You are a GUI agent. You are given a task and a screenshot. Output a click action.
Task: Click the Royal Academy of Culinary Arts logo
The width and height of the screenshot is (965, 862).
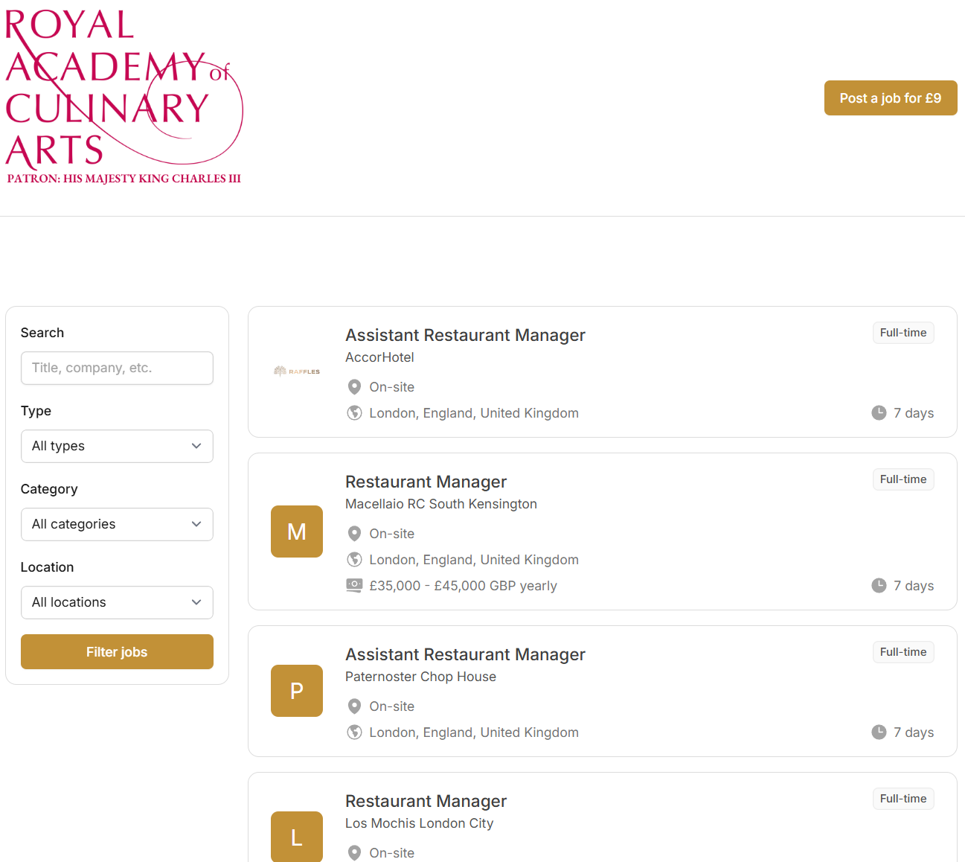click(124, 98)
